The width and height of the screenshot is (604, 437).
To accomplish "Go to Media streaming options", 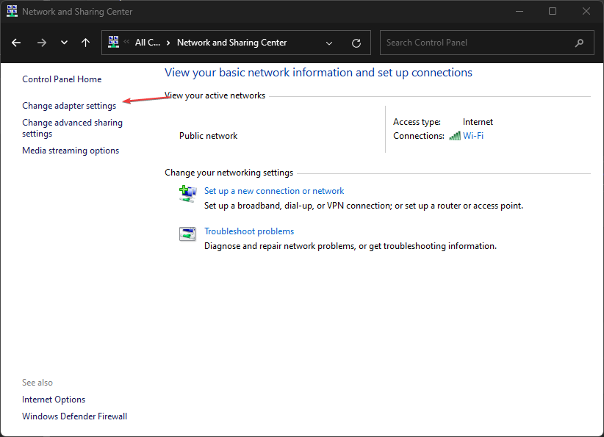I will click(71, 151).
